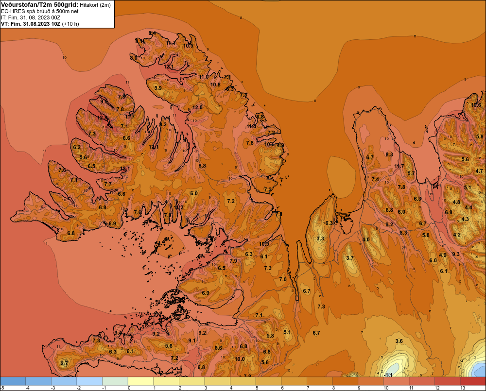Select the 8.2 temperature value
The width and height of the screenshot is (486, 391).
163,124
